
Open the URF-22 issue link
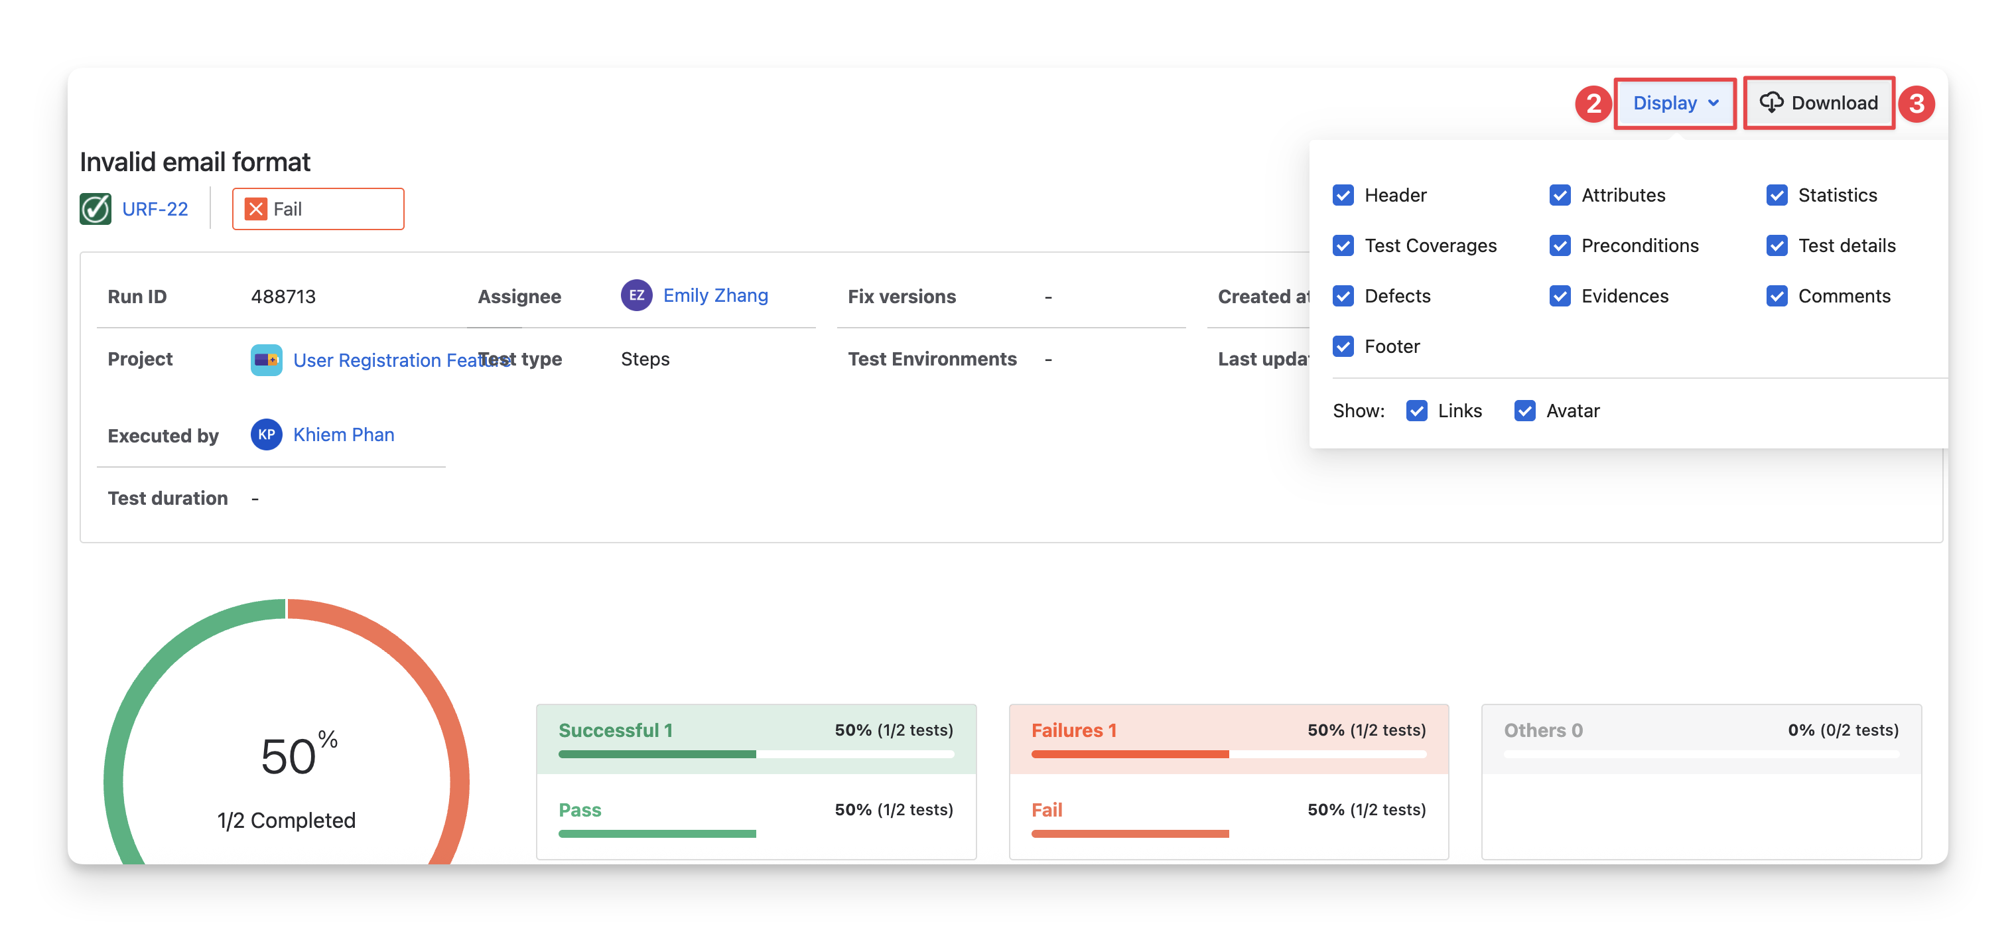[x=155, y=209]
